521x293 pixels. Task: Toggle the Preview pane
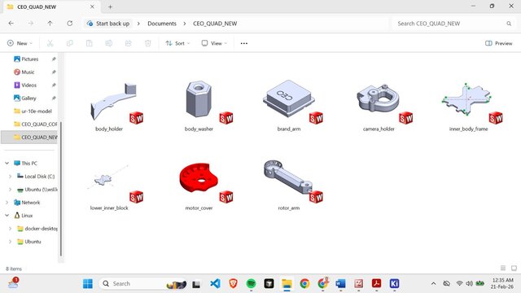click(499, 43)
